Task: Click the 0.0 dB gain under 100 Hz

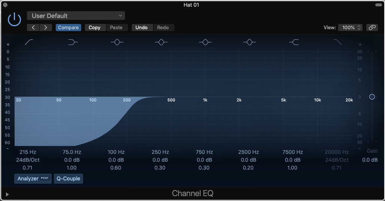Action: [x=116, y=160]
